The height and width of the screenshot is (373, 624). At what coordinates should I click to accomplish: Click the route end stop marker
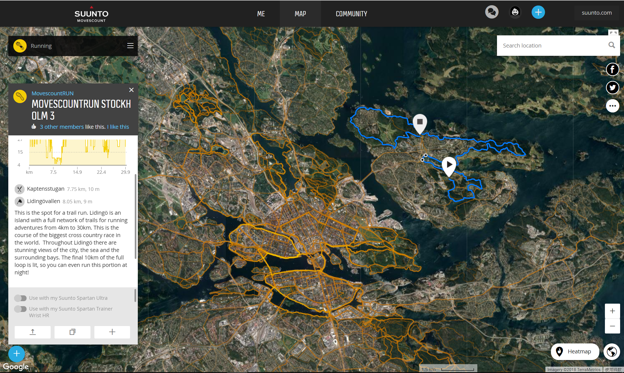pyautogui.click(x=420, y=124)
